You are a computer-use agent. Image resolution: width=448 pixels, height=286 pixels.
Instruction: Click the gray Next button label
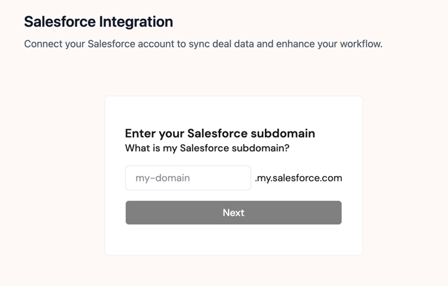click(233, 213)
